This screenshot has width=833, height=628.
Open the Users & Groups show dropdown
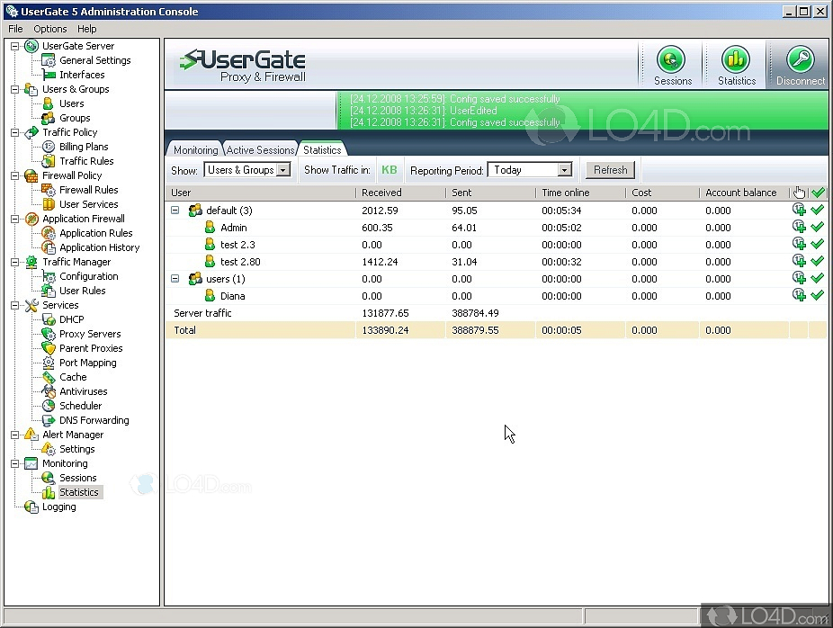click(x=247, y=170)
